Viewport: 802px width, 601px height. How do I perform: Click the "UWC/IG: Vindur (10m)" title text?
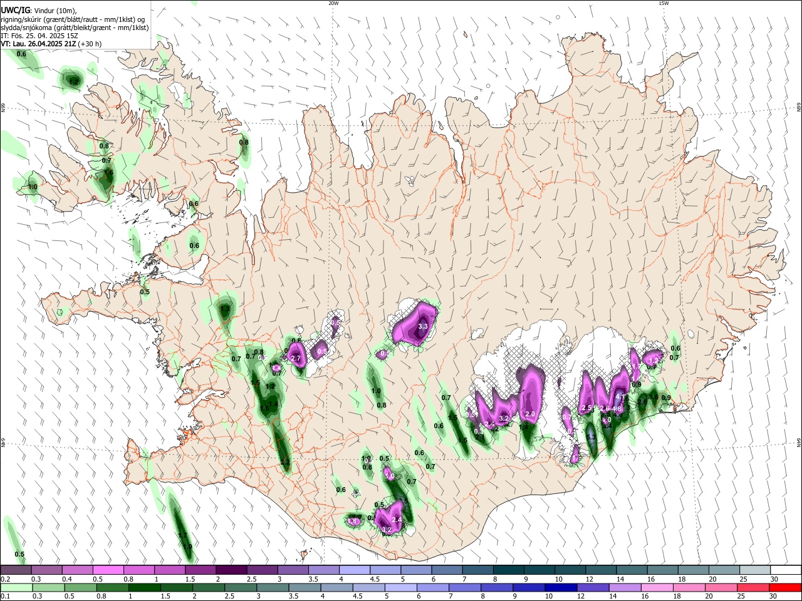[x=39, y=10]
